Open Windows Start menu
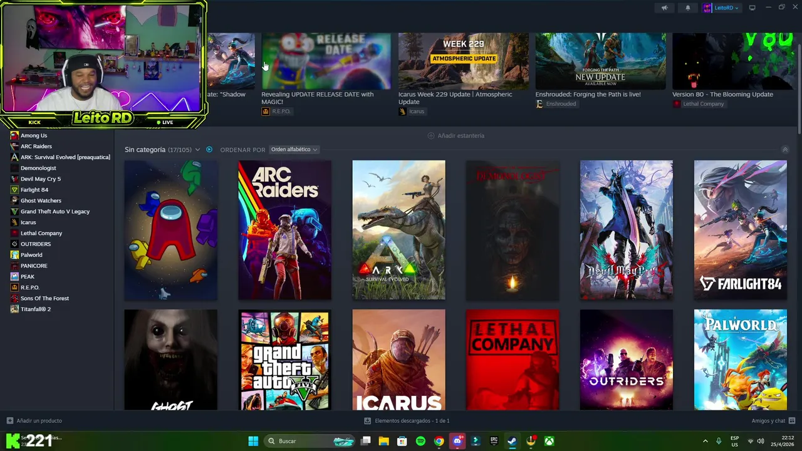The image size is (802, 451). [x=253, y=441]
